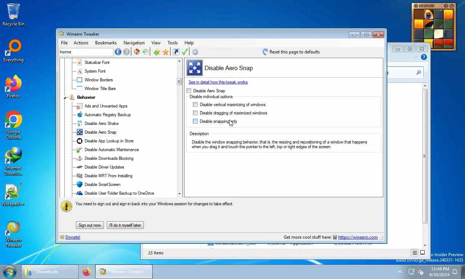Check Disable dragging of maximized windows

coord(195,113)
